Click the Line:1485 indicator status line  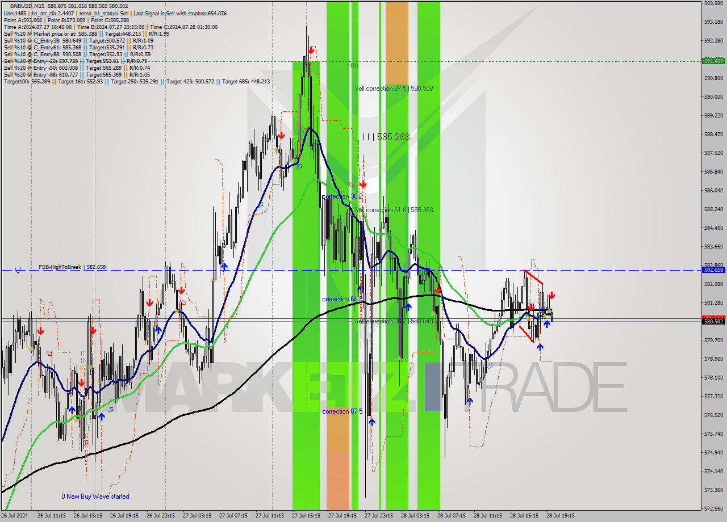(115, 13)
